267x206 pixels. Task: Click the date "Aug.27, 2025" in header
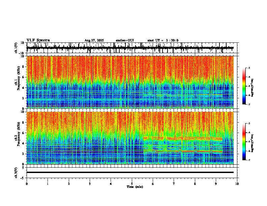tap(94, 40)
